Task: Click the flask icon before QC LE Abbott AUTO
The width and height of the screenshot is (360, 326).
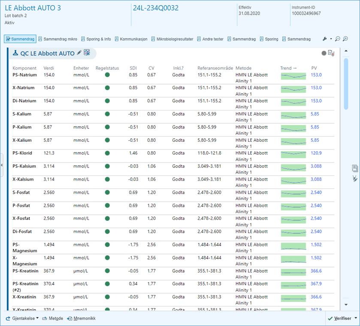Action: 15,53
